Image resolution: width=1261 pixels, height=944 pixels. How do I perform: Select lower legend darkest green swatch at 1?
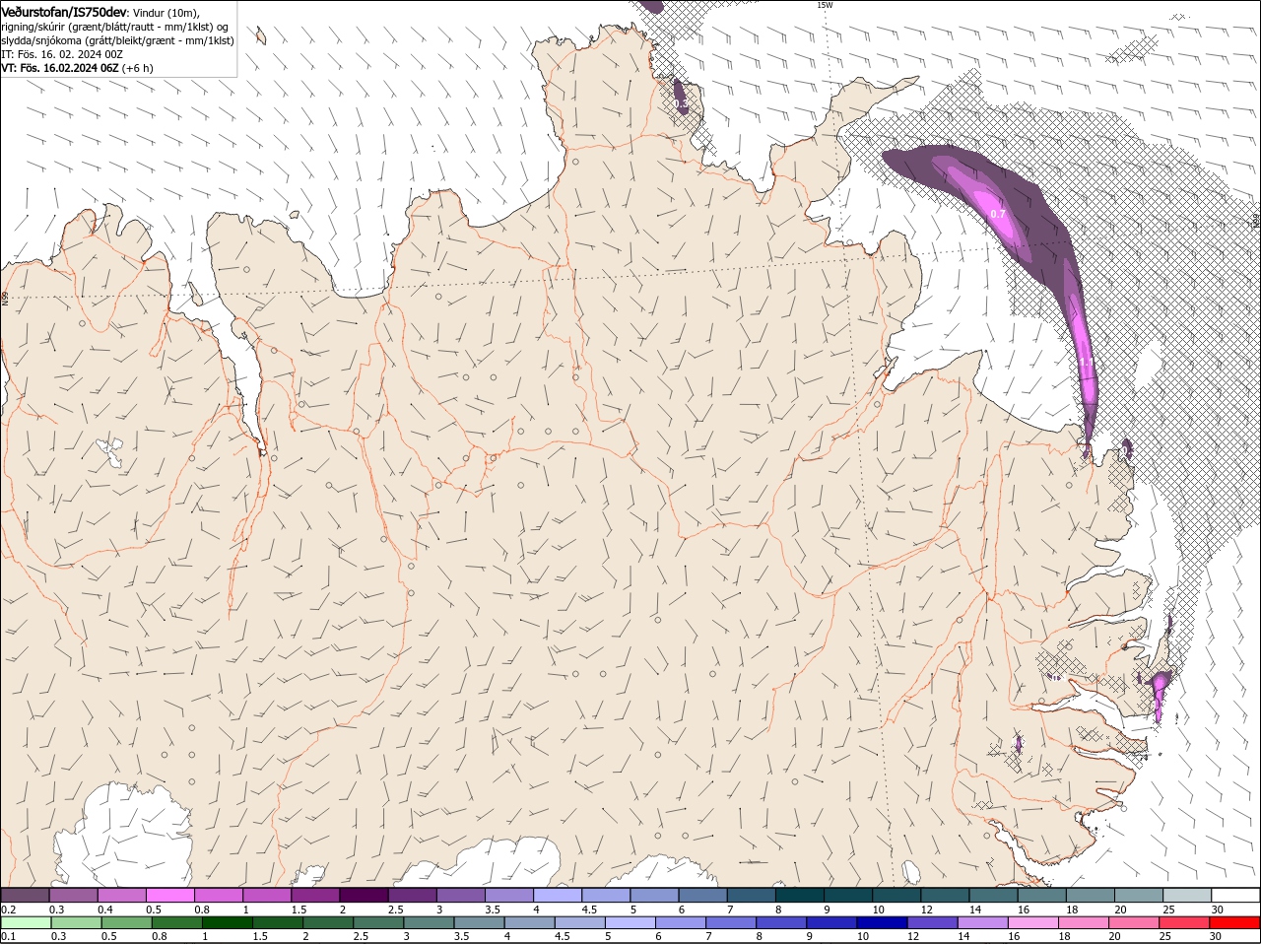(x=227, y=922)
